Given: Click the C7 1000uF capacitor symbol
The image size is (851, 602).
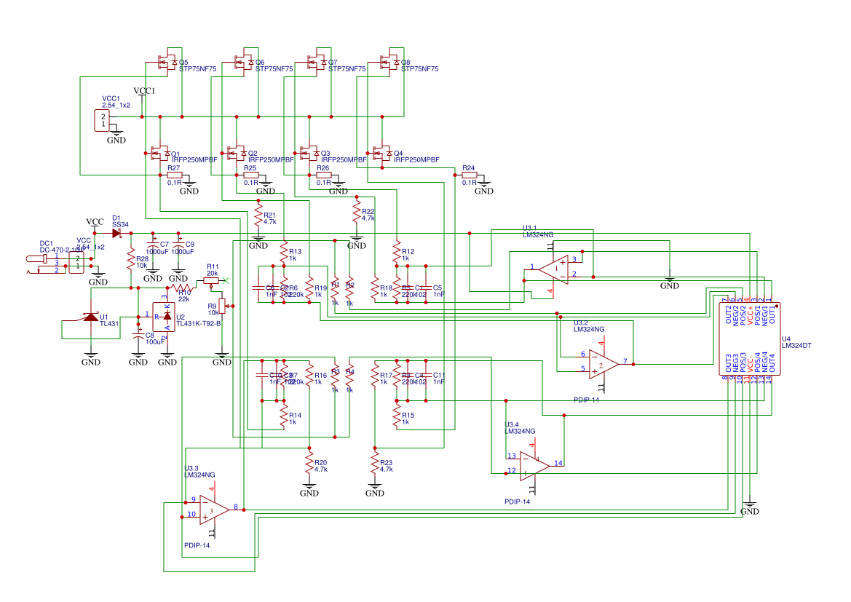Looking at the screenshot, I should (153, 245).
